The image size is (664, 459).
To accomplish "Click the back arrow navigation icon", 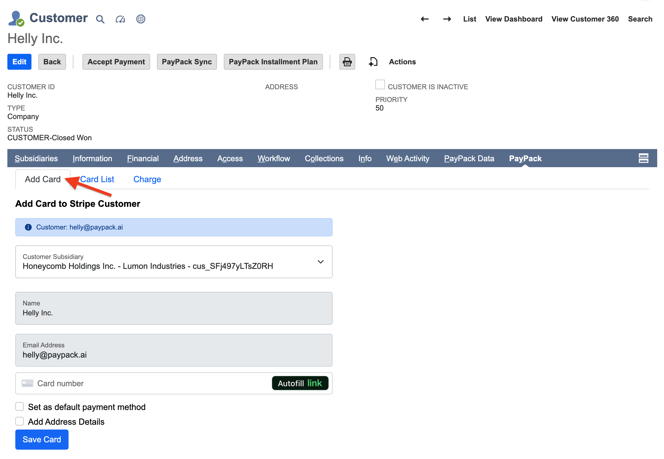I will 424,19.
